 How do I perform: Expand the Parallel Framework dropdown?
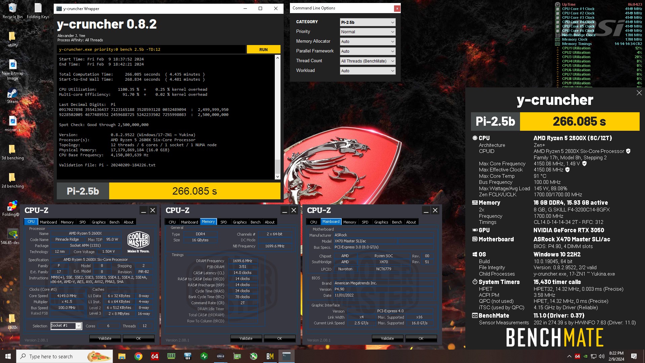pyautogui.click(x=368, y=51)
